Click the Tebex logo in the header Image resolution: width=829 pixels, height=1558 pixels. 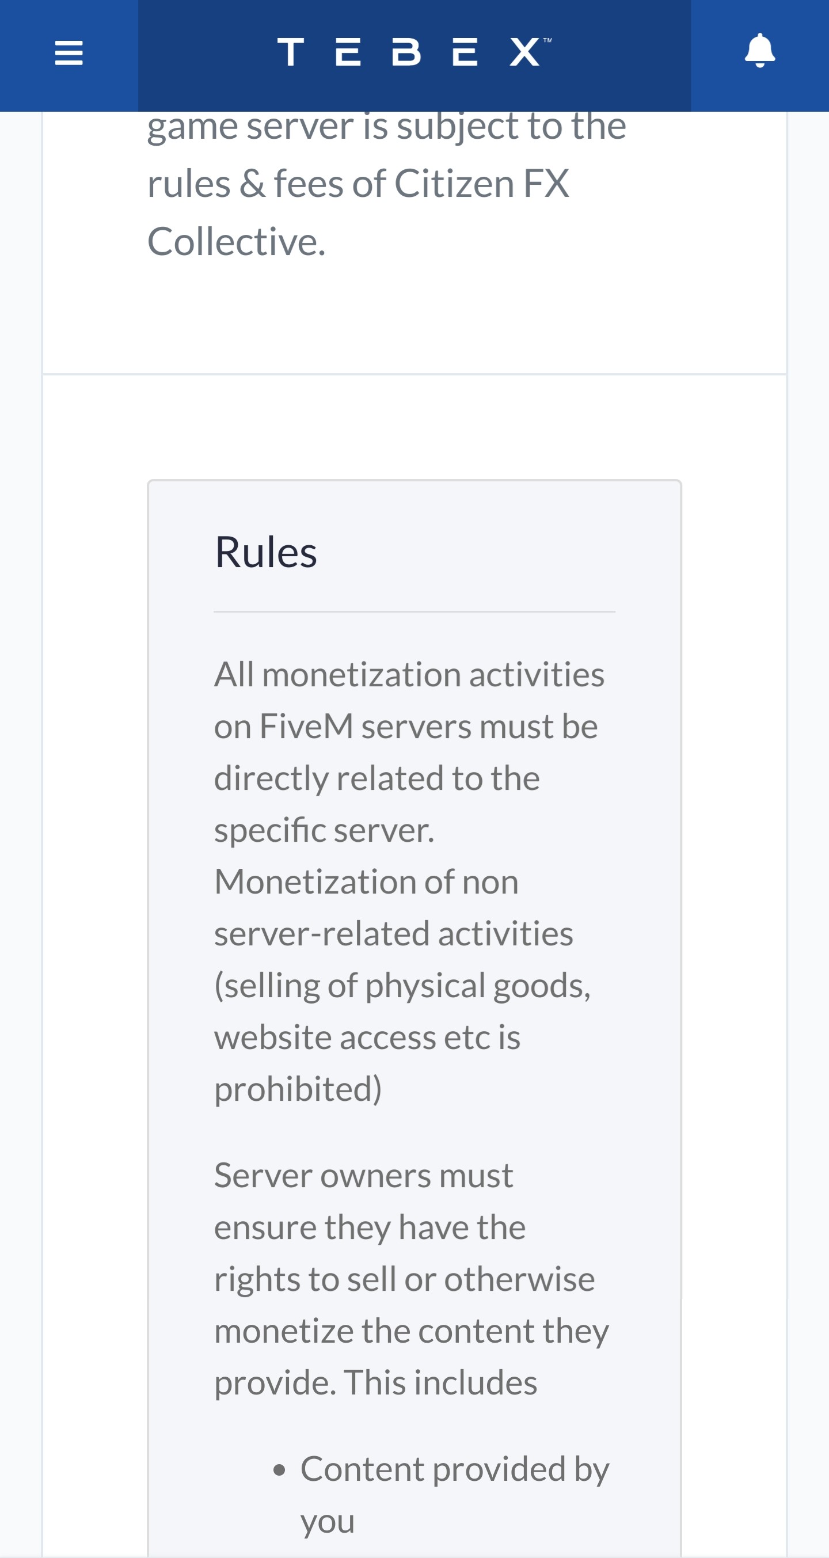(414, 51)
